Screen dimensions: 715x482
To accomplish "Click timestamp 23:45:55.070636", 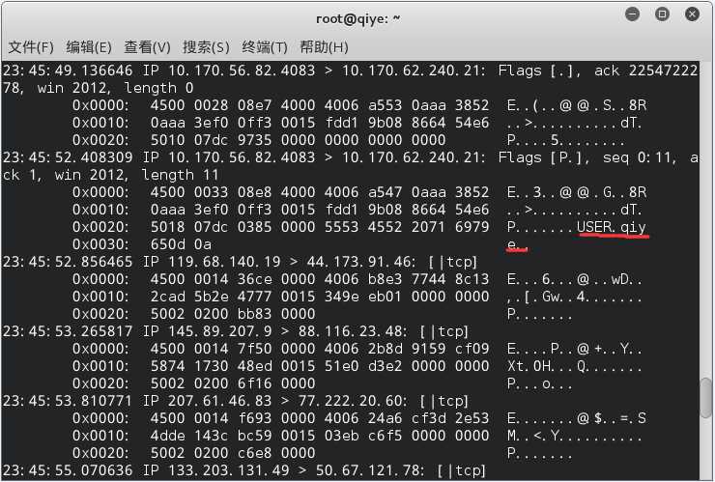I will pos(68,470).
